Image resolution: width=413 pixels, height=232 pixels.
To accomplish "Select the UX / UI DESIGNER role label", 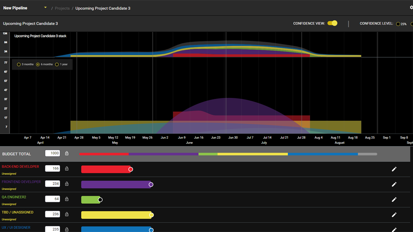I will (16, 227).
